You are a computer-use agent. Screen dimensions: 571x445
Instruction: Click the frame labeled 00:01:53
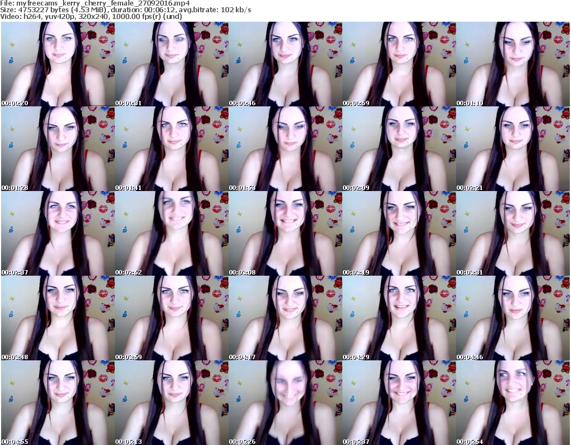coord(285,149)
